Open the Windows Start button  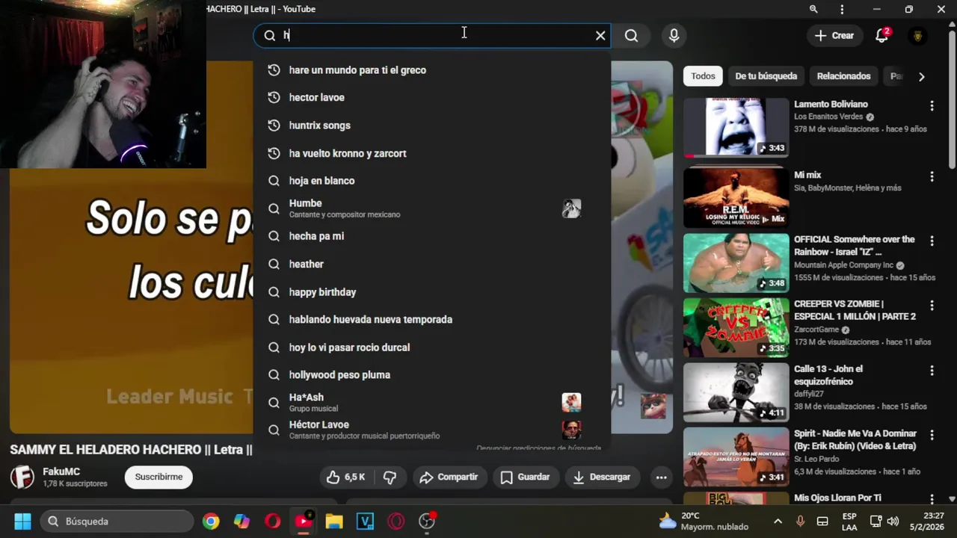(22, 521)
